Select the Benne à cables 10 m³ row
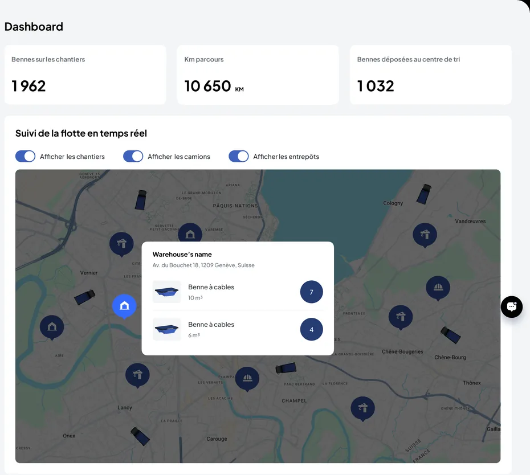530x475 pixels. tap(238, 292)
